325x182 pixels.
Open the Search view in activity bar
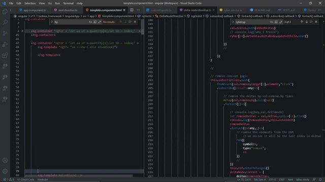[5, 22]
